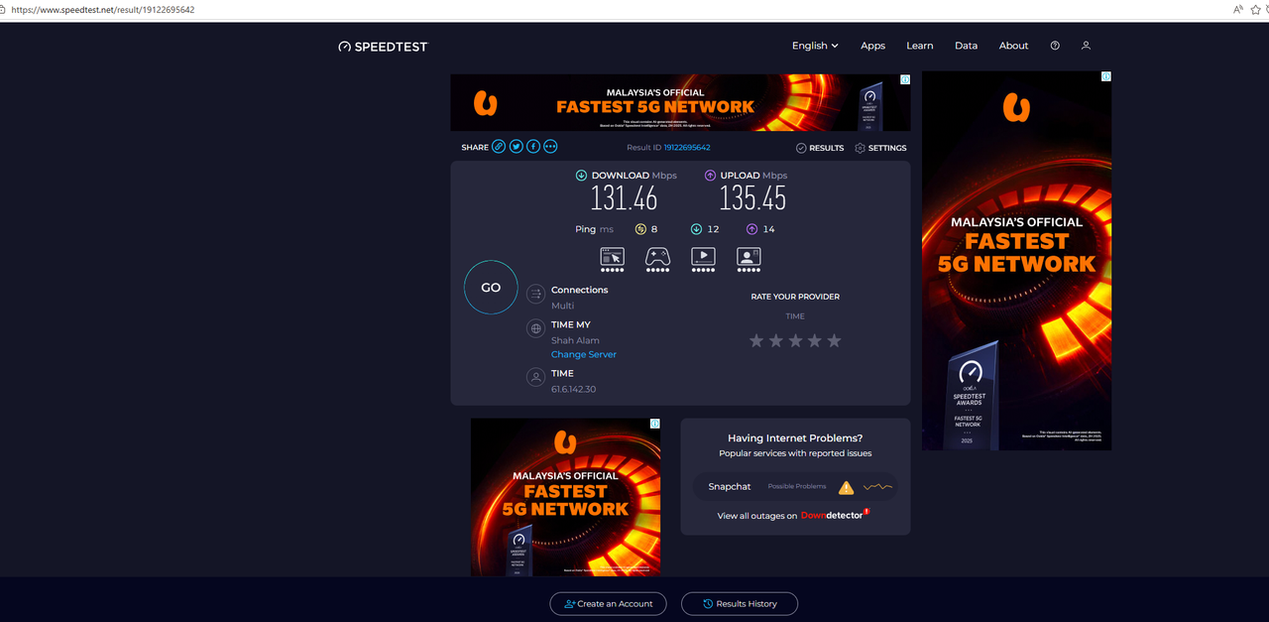
Task: Click the right sidebar 5G ad
Action: pos(1016,261)
